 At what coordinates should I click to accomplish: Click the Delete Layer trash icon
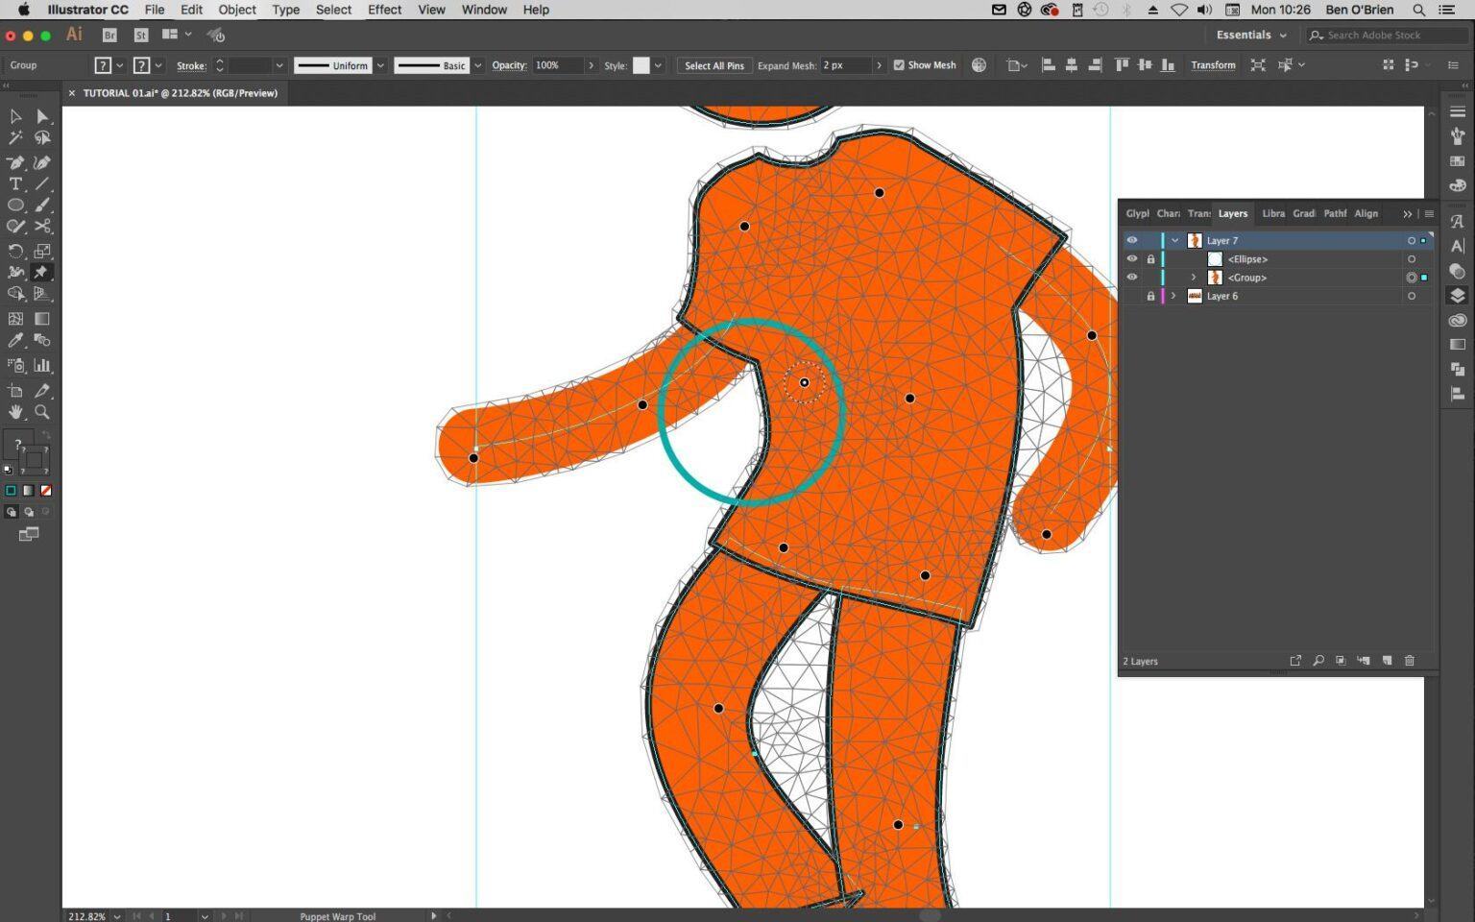pyautogui.click(x=1410, y=661)
